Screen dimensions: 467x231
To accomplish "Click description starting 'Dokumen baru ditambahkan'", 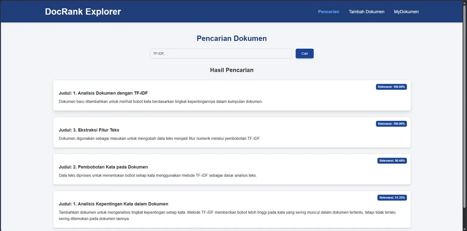I will point(161,101).
